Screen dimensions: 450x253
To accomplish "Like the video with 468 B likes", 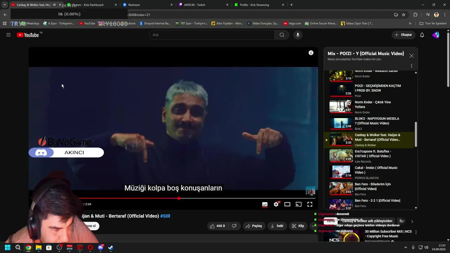I will coord(217,226).
